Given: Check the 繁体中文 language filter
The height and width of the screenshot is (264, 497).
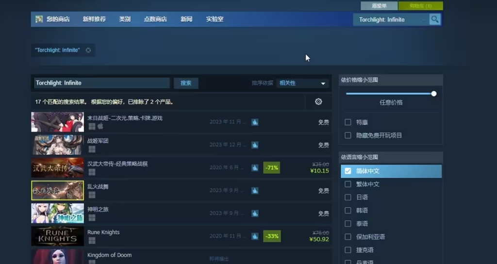Looking at the screenshot, I should [x=348, y=184].
